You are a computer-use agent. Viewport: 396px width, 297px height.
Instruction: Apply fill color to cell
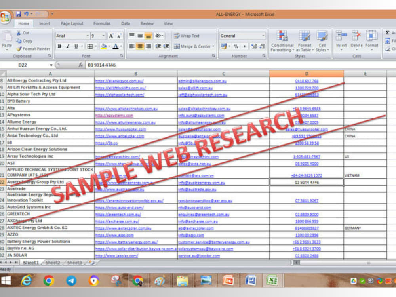(103, 46)
